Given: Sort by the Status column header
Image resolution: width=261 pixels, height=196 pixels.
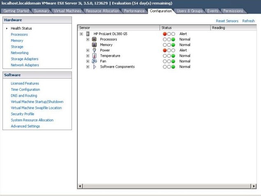Looking at the screenshot, I should [185, 28].
